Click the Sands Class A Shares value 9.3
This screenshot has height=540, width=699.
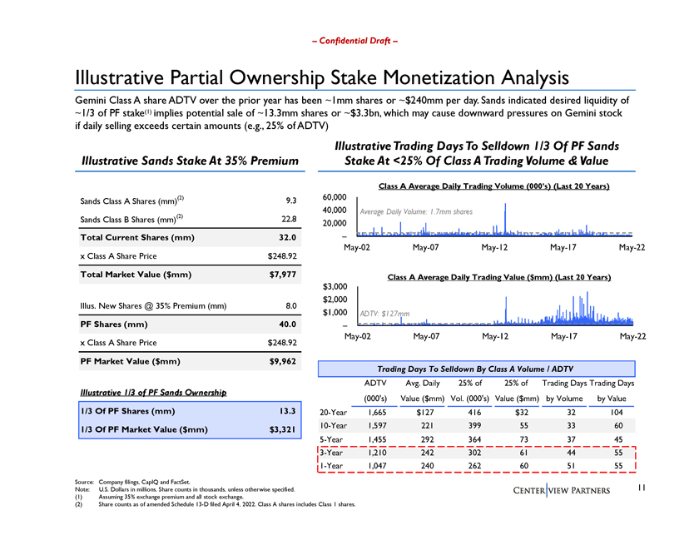click(291, 201)
